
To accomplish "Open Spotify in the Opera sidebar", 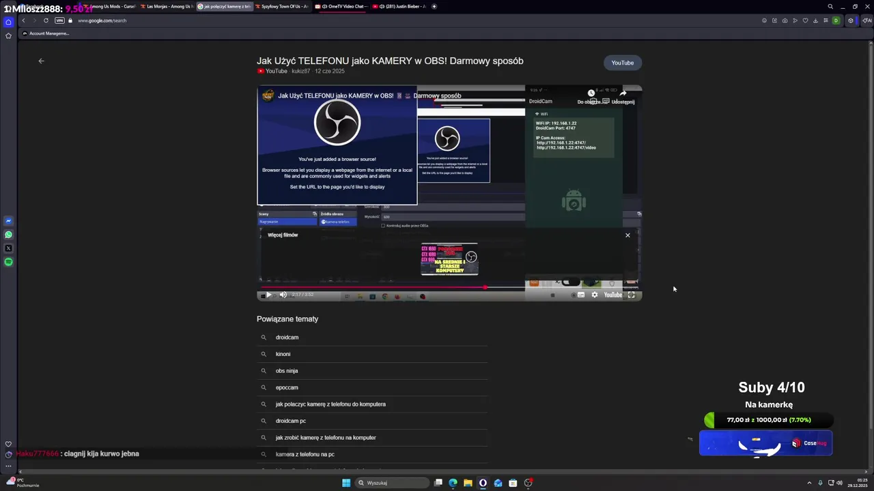I will [x=8, y=262].
